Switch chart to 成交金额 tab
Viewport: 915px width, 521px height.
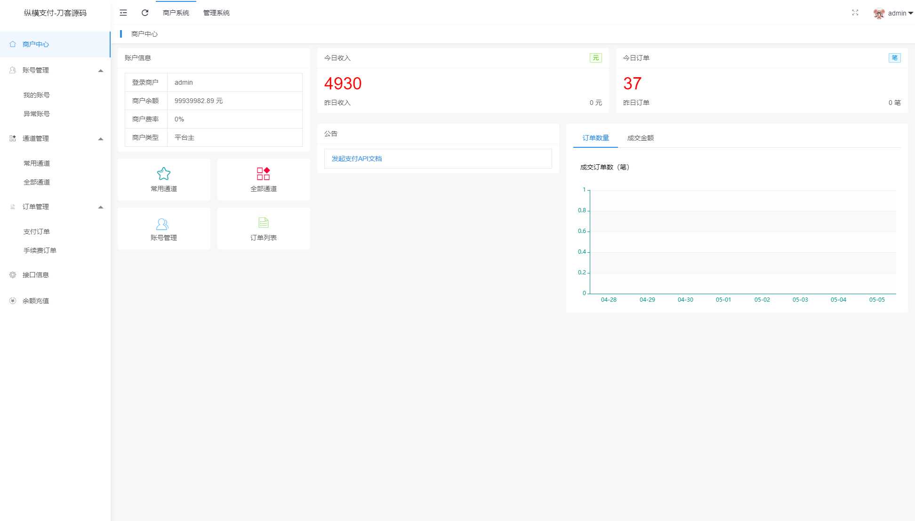(640, 138)
